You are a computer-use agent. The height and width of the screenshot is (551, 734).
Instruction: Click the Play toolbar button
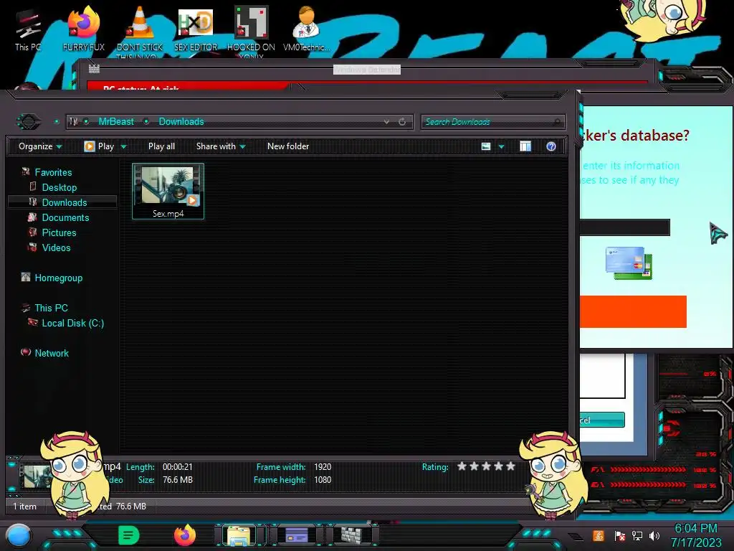tap(99, 146)
